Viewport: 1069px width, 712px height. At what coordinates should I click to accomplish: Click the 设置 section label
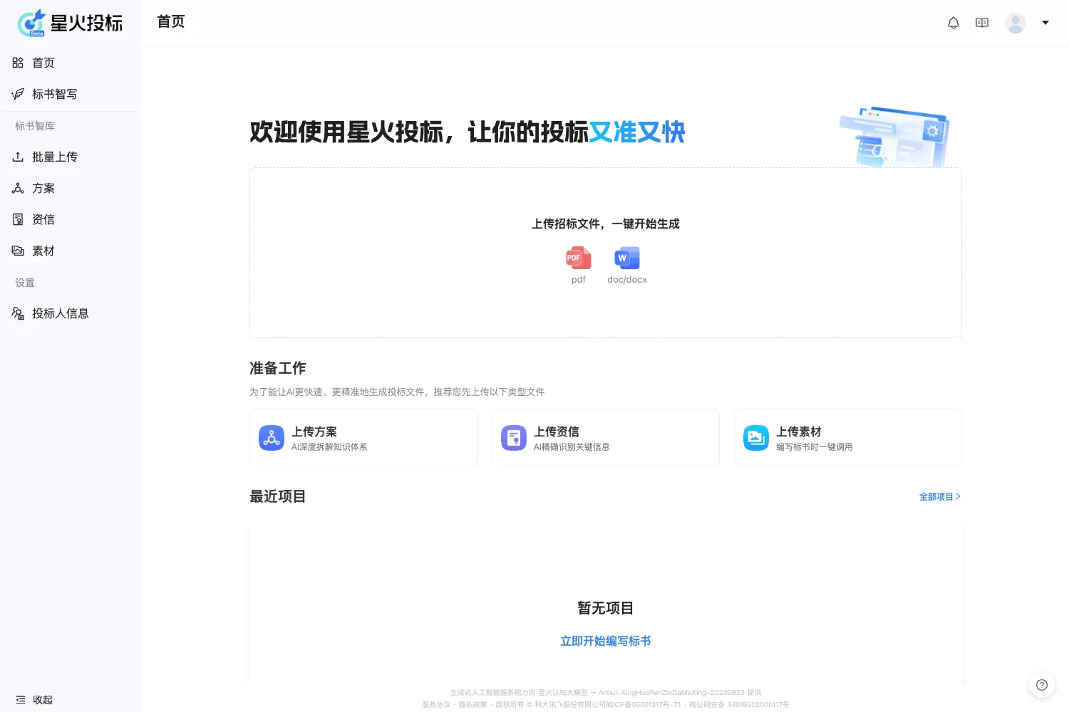[25, 283]
